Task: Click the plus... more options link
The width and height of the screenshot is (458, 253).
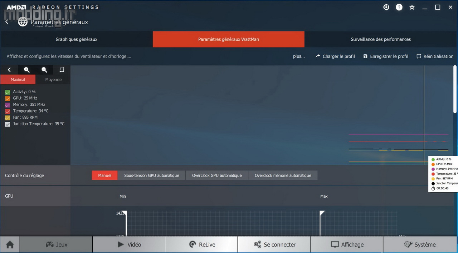Action: click(x=299, y=56)
